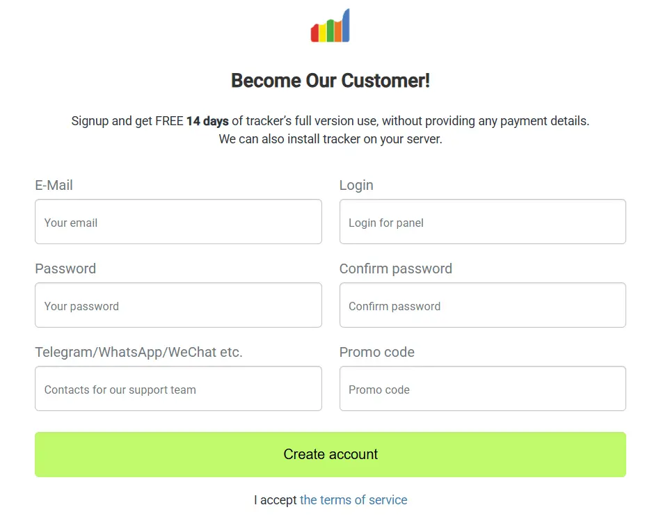Image resolution: width=661 pixels, height=521 pixels.
Task: Click the bold 14 days text
Action: point(207,120)
